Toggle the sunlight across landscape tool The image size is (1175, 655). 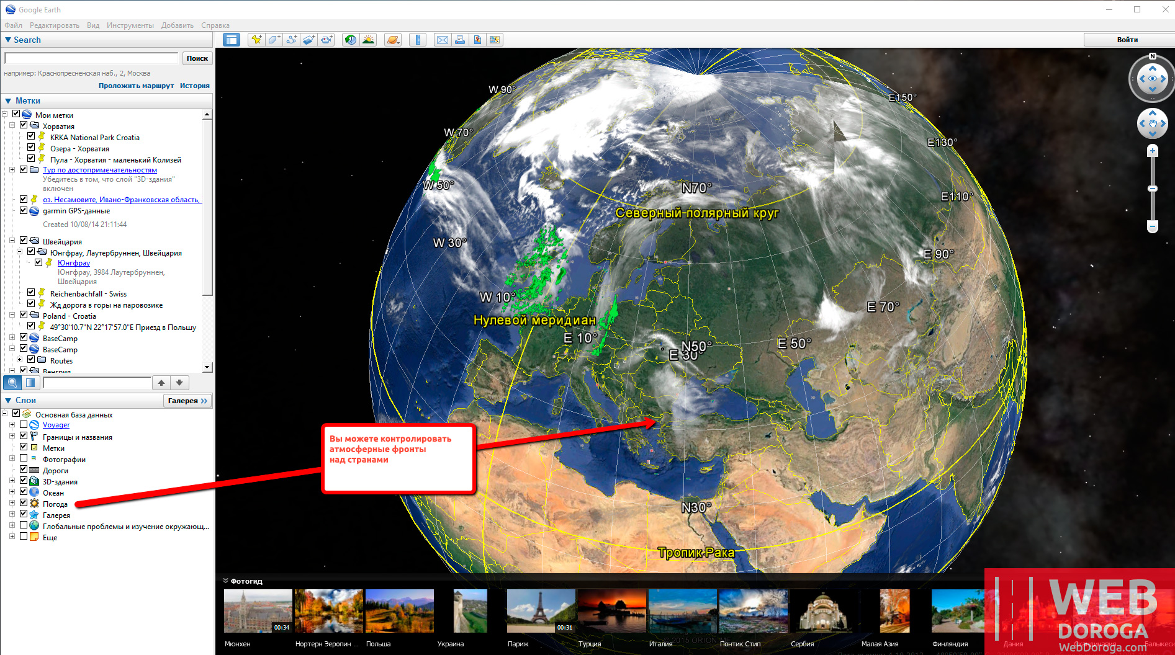369,40
